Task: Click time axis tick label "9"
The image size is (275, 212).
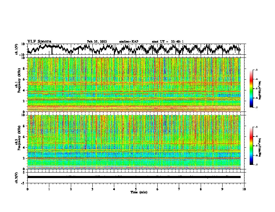Action: (x=222, y=189)
